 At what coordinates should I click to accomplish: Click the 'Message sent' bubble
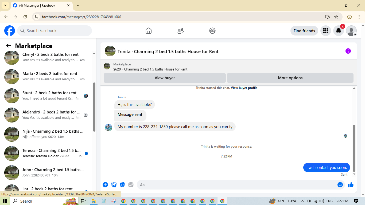(130, 115)
